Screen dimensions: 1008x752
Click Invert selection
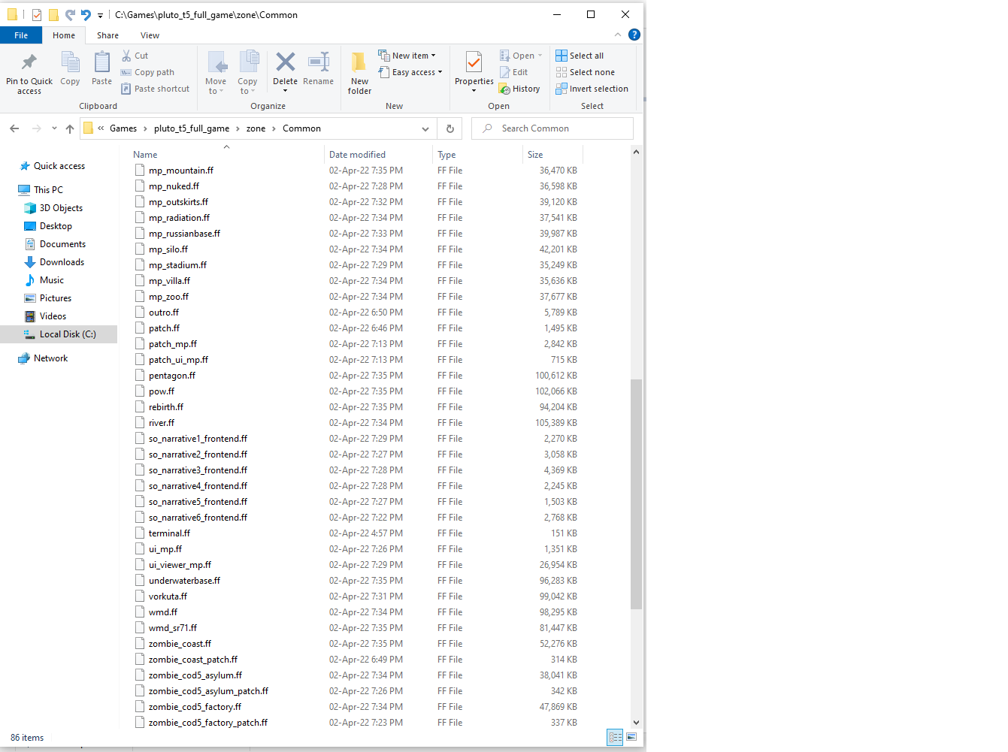pos(592,89)
